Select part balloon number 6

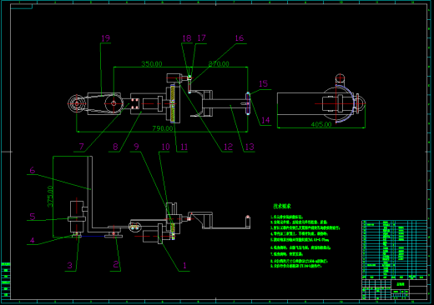coord(33,170)
